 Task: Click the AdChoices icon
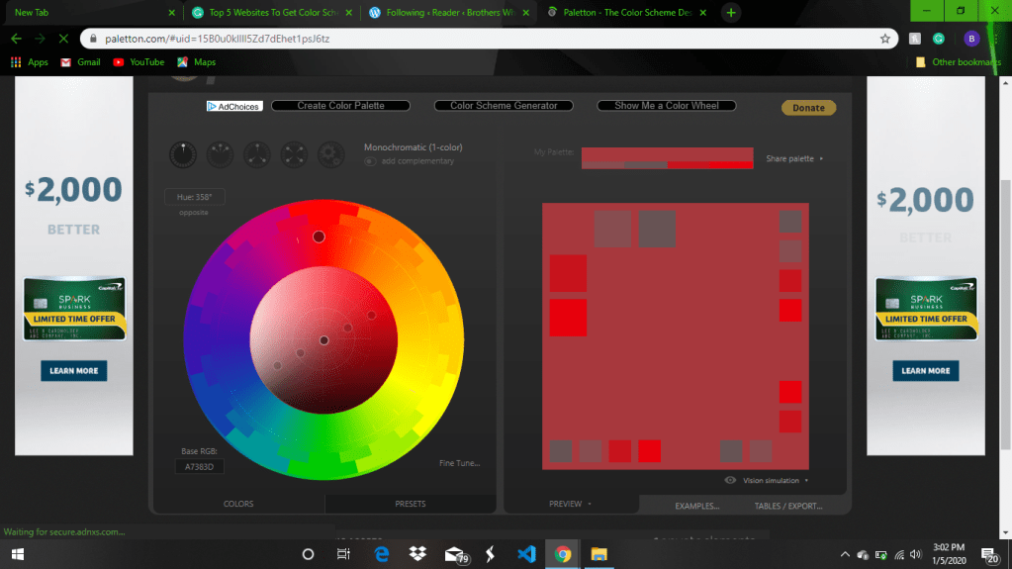click(x=233, y=106)
